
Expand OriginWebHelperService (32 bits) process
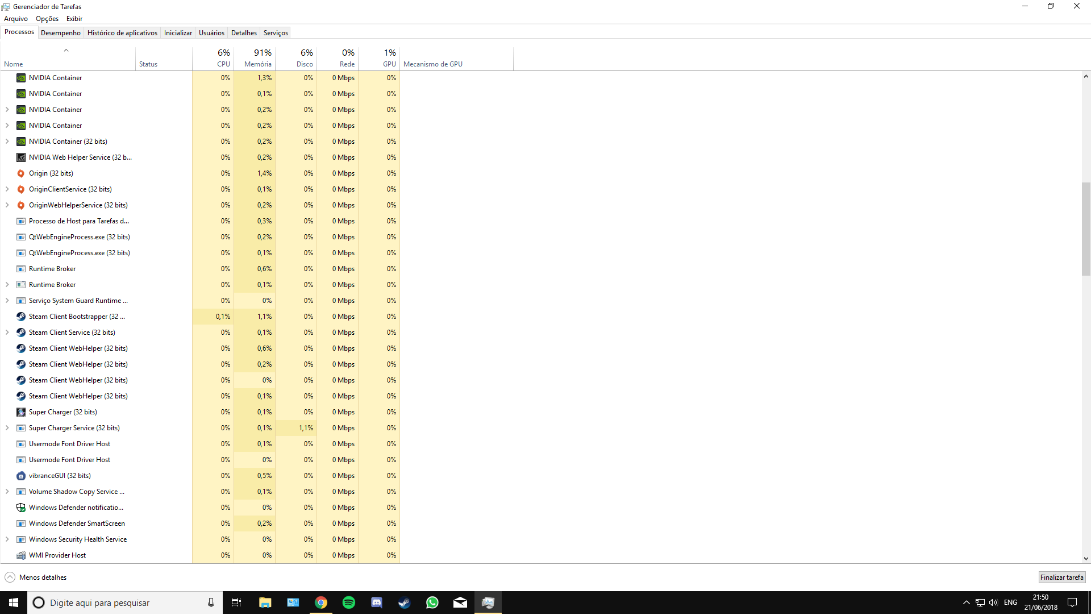click(x=7, y=205)
